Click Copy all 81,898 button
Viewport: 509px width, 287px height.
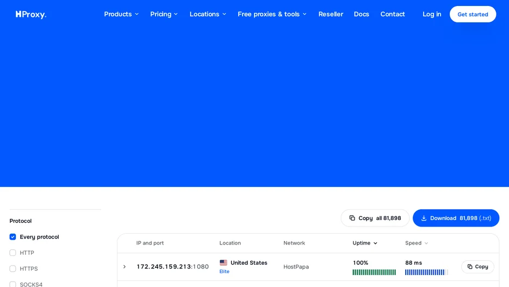tap(375, 218)
